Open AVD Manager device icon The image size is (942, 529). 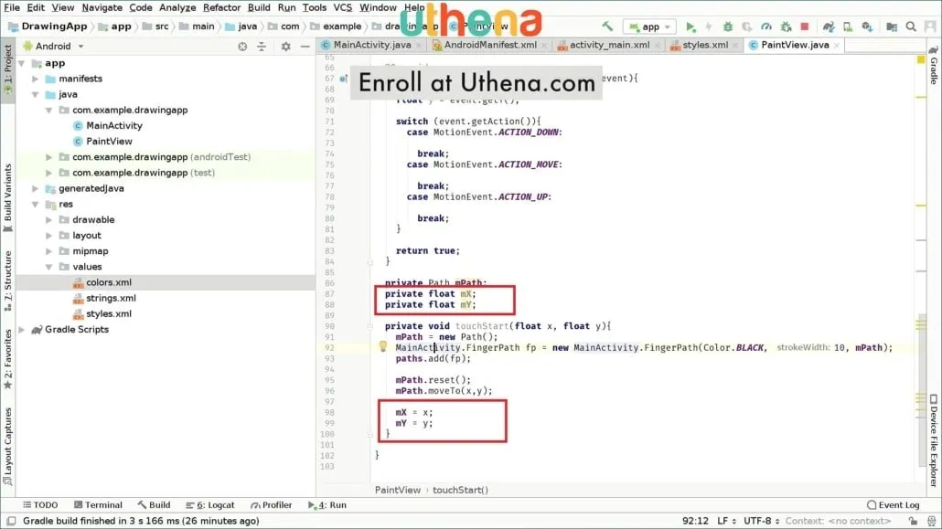click(x=848, y=26)
